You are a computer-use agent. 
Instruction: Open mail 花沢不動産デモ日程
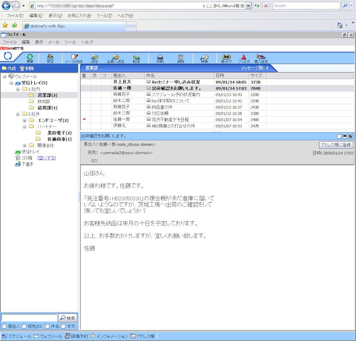point(170,119)
